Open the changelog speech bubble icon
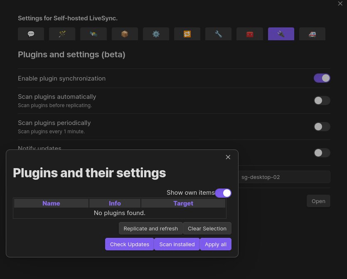The width and height of the screenshot is (347, 279). click(x=31, y=34)
